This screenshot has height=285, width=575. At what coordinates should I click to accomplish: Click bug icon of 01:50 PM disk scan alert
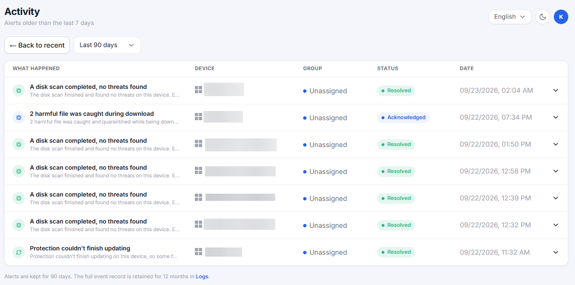point(19,144)
